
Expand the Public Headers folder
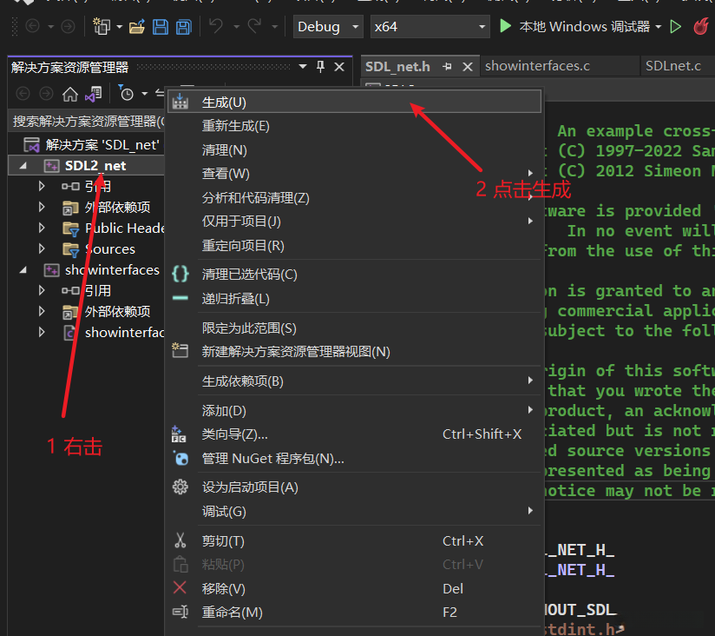(x=42, y=228)
